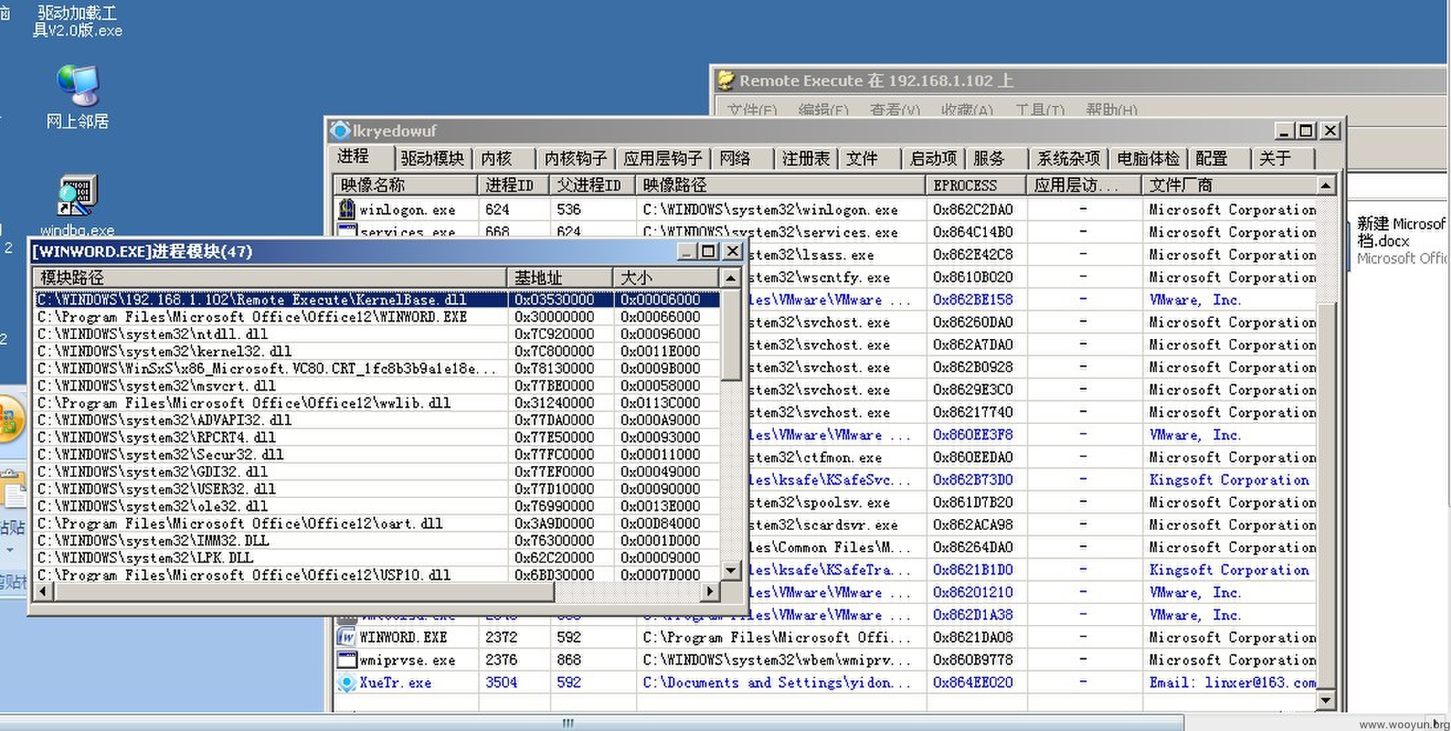Image resolution: width=1451 pixels, height=731 pixels.
Task: Select the Secur32.dll module row
Action: [x=377, y=454]
